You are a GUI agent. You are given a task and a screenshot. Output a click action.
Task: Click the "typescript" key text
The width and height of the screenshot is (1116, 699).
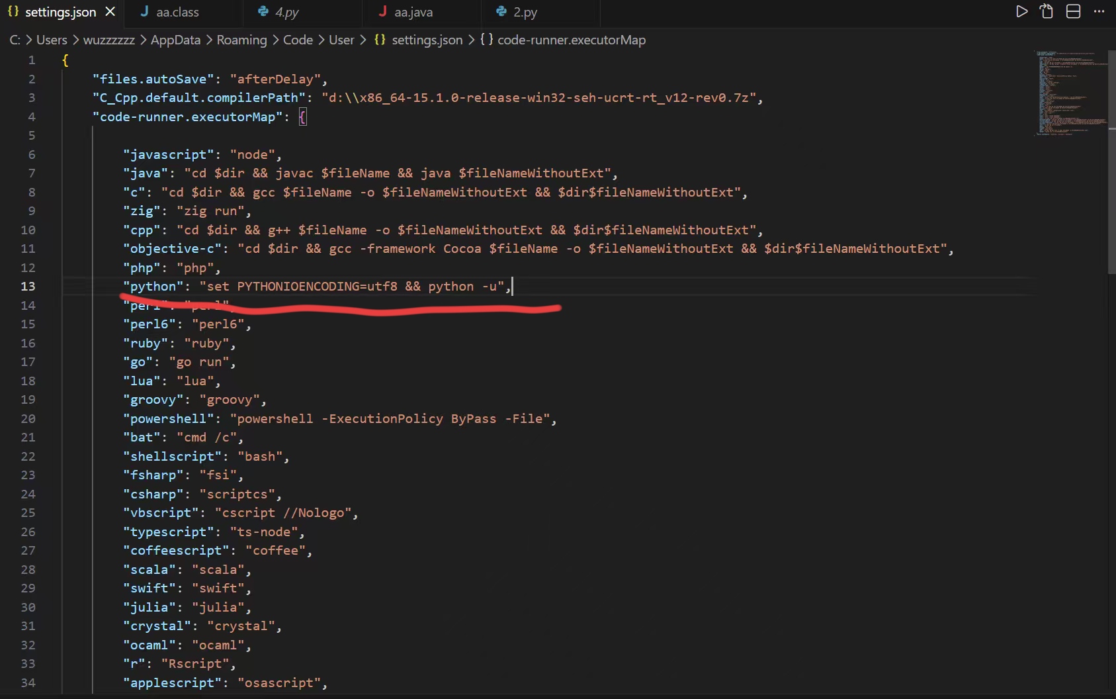(x=169, y=532)
